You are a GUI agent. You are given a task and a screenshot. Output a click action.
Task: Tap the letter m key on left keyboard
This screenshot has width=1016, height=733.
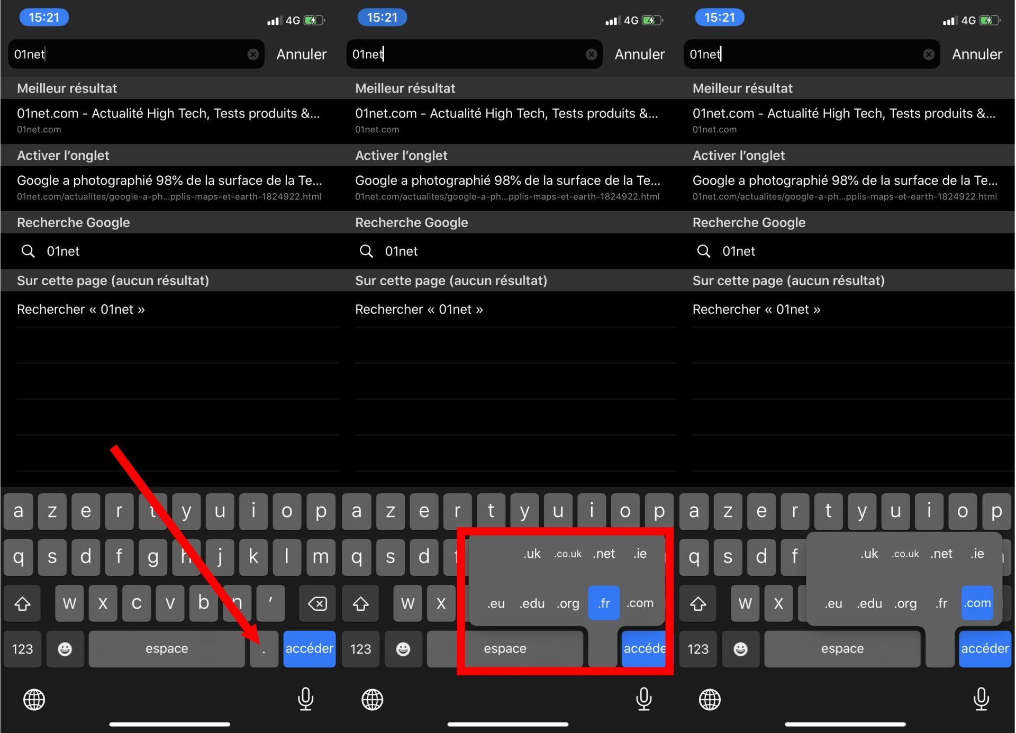320,557
